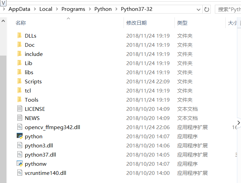Viewport: 241px width, 183px height.
Task: Select the LICENSE text file icon
Action: 20,108
